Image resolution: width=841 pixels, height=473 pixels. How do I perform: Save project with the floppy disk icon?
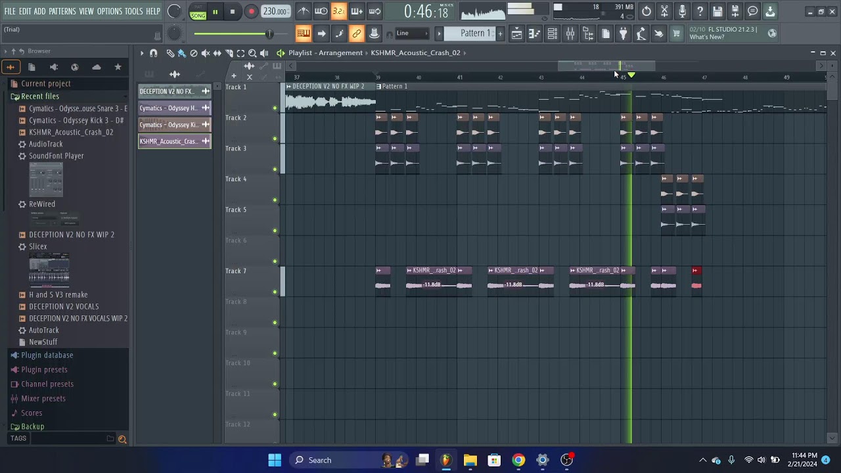717,11
